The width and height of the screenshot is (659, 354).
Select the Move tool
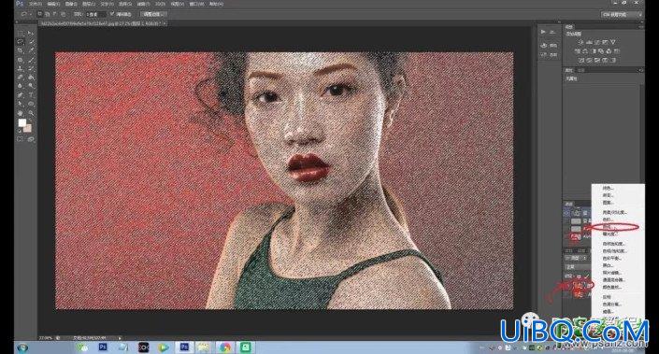pos(31,34)
